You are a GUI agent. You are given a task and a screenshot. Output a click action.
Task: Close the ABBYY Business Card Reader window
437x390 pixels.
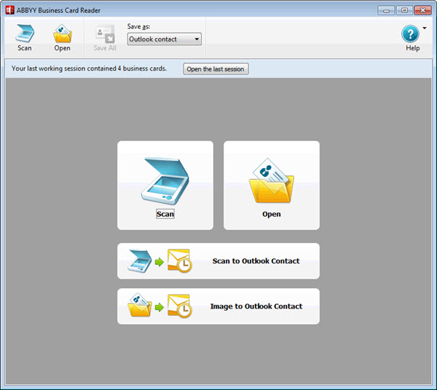(x=422, y=9)
